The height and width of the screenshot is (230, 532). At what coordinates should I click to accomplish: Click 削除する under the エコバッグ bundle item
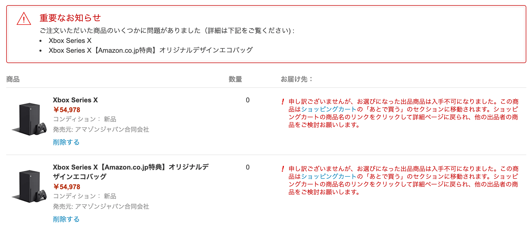point(66,219)
